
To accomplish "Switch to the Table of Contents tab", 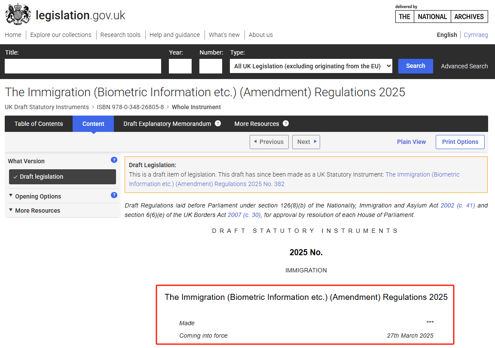I will (39, 124).
